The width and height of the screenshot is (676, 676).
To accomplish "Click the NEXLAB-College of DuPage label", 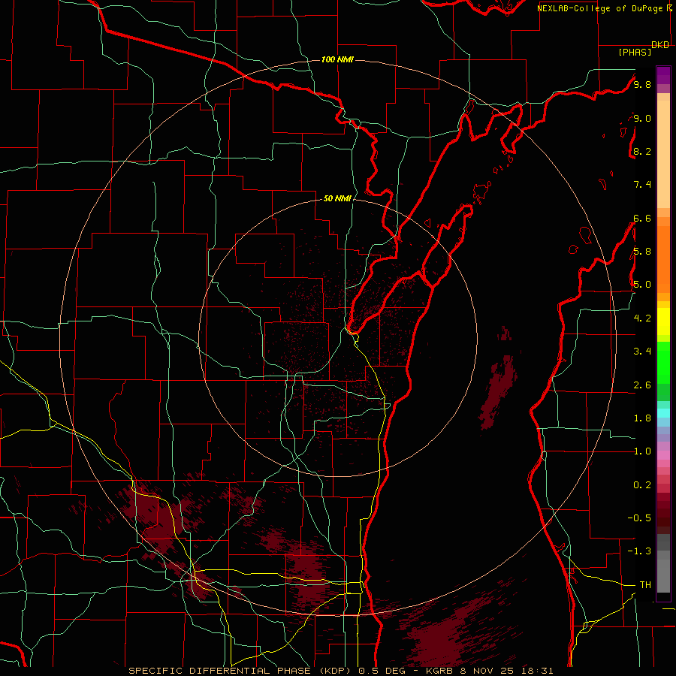I will click(x=599, y=8).
